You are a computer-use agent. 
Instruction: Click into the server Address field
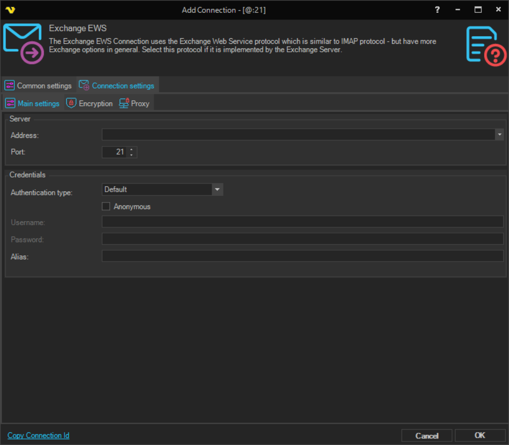(298, 135)
